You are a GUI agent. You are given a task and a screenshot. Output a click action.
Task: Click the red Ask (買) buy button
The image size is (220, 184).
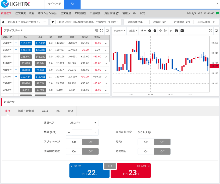coord(131,171)
